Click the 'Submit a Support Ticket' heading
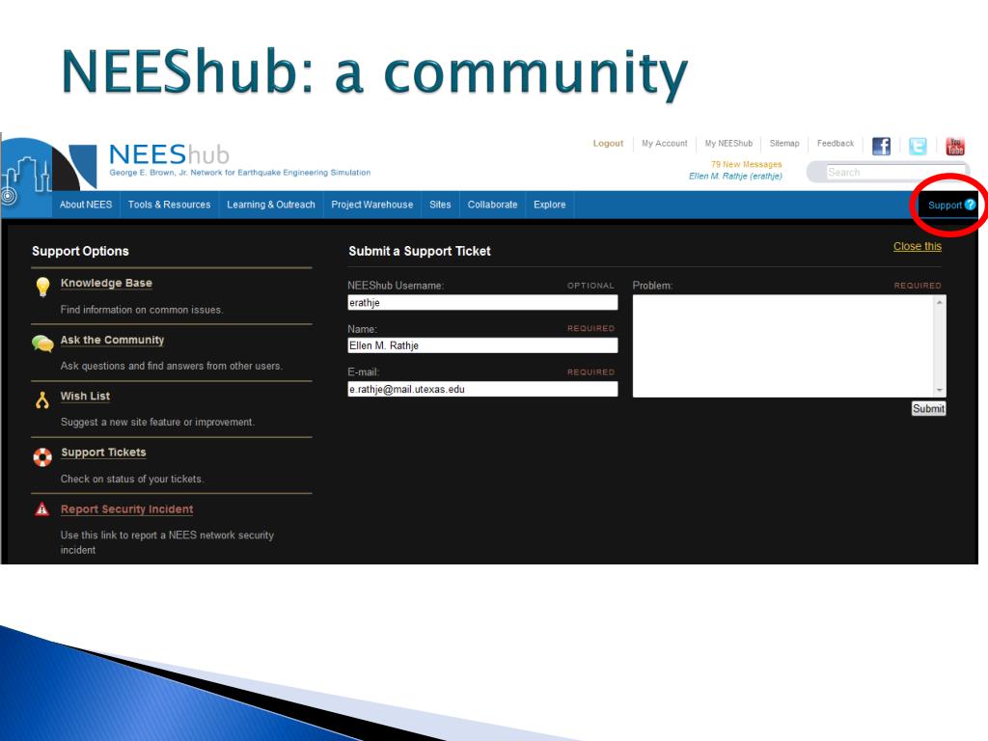988x741 pixels. (x=420, y=251)
